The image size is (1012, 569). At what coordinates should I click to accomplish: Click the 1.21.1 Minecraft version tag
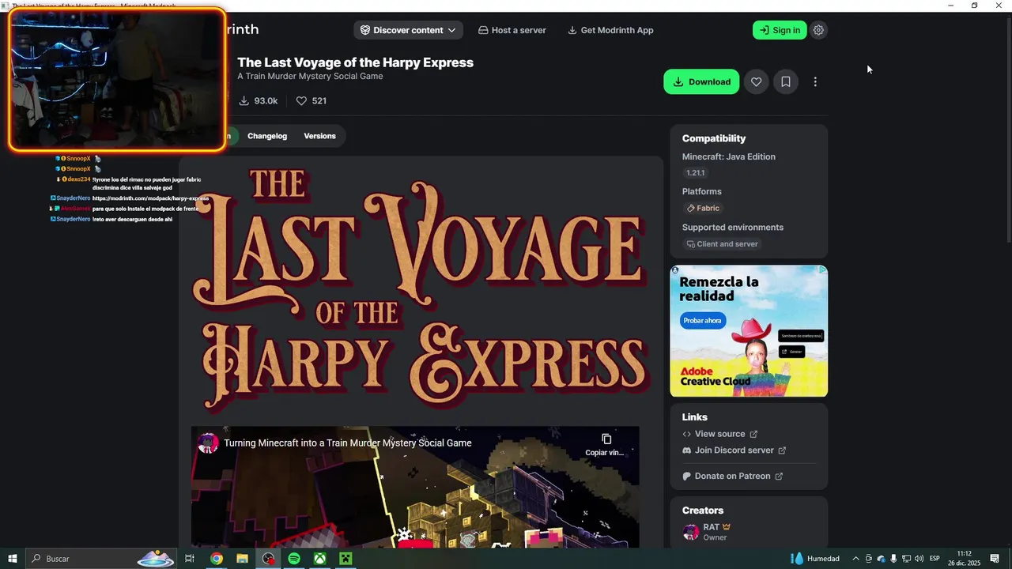(x=696, y=173)
